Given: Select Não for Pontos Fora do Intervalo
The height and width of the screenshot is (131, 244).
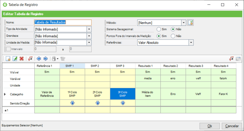Looking at the screenshot, I should click(x=173, y=36).
